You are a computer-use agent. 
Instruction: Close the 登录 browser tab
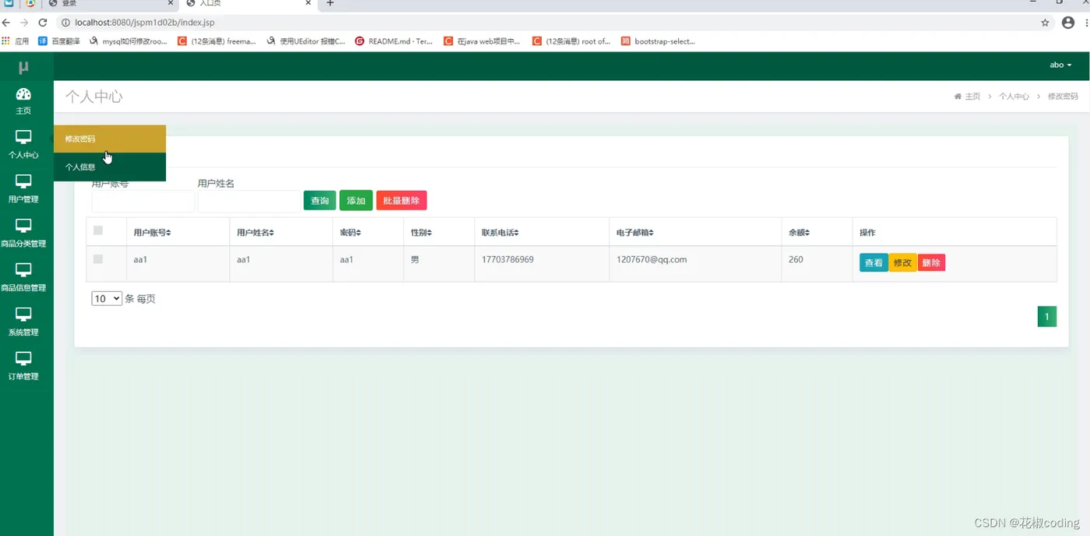coord(171,3)
